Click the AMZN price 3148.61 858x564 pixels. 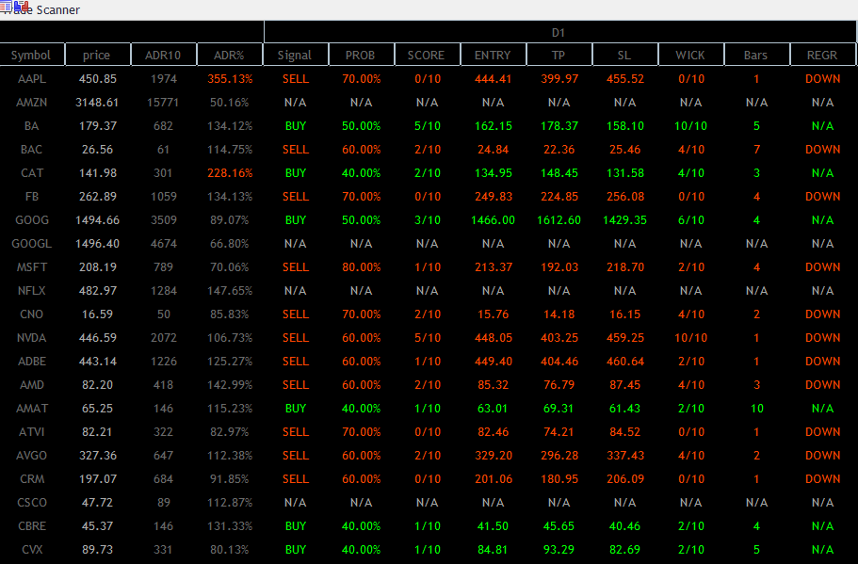(x=97, y=103)
